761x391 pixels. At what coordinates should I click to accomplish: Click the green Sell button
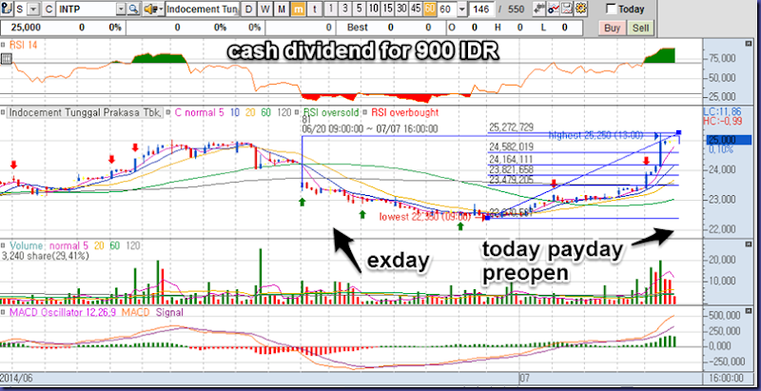pyautogui.click(x=640, y=28)
